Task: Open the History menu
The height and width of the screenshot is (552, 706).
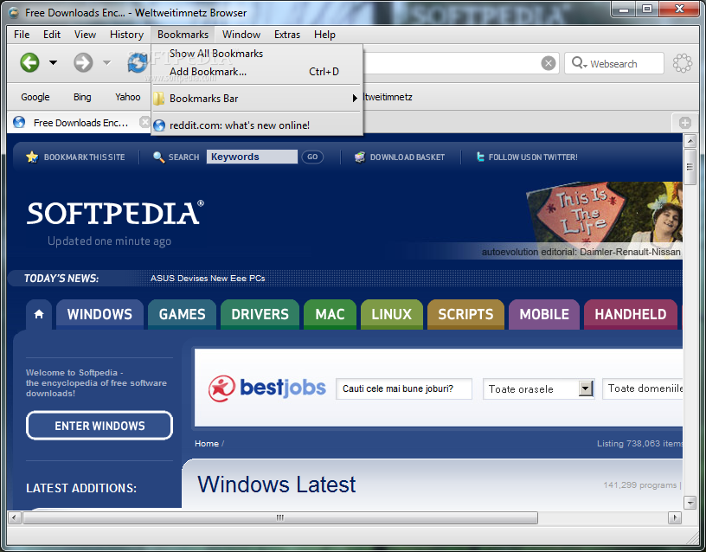Action: (x=126, y=35)
